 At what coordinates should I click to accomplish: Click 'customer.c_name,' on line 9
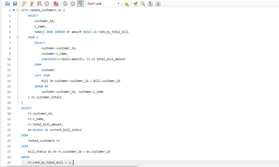55,53
